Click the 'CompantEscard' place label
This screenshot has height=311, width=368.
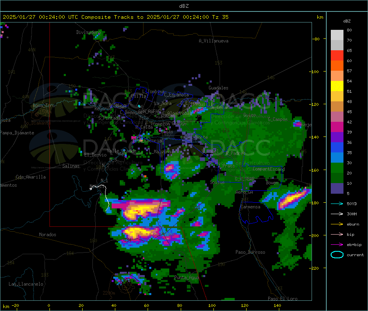269,169
